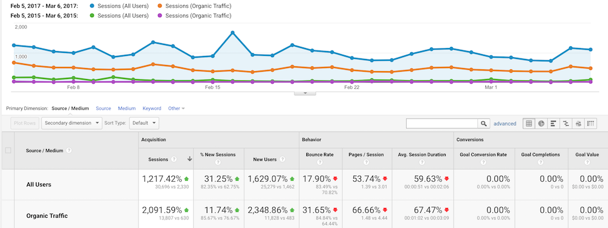608x228 pixels.
Task: Switch to the Percentage pie chart view
Action: (541, 123)
